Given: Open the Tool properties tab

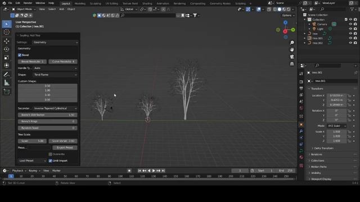Looking at the screenshot, I should point(301,74).
